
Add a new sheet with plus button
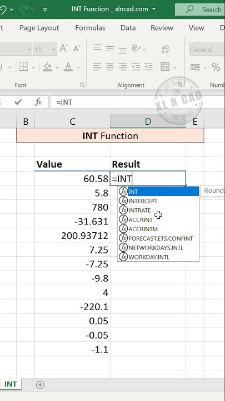(40, 385)
